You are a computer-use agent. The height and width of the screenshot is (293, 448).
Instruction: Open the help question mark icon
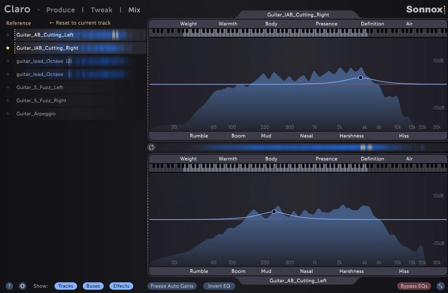(9, 286)
